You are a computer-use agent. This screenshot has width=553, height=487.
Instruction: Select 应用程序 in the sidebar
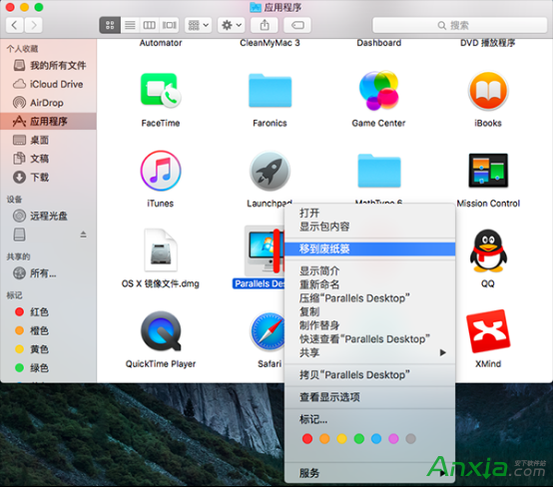point(48,122)
